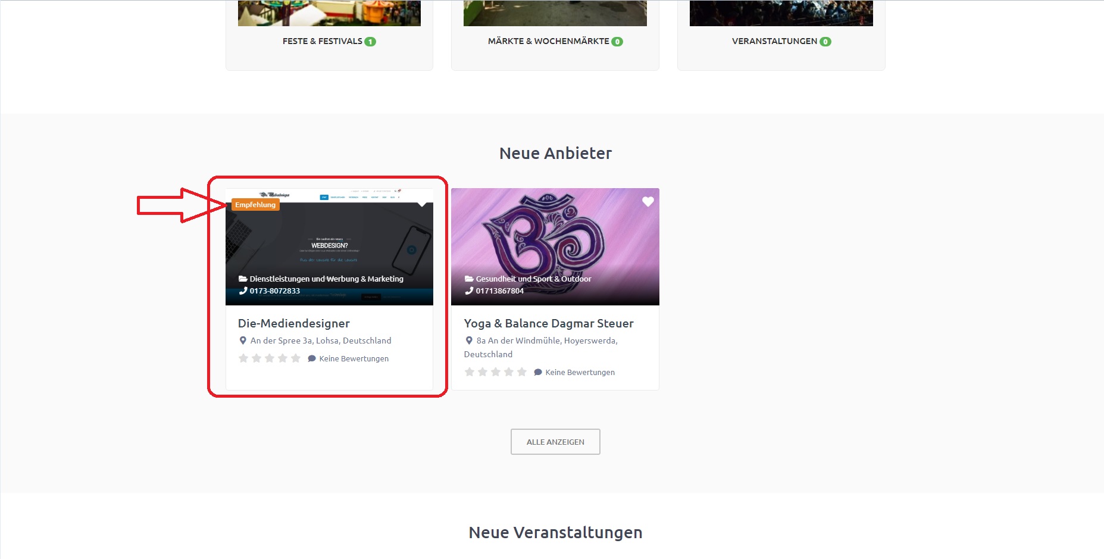Open the Yoga & Balance Dagmar Steuer title
1104x559 pixels.
click(x=548, y=323)
